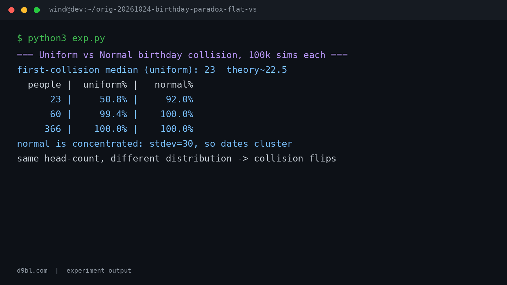This screenshot has height=285, width=507.
Task: Click the 92.0% normal value
Action: [x=180, y=99]
